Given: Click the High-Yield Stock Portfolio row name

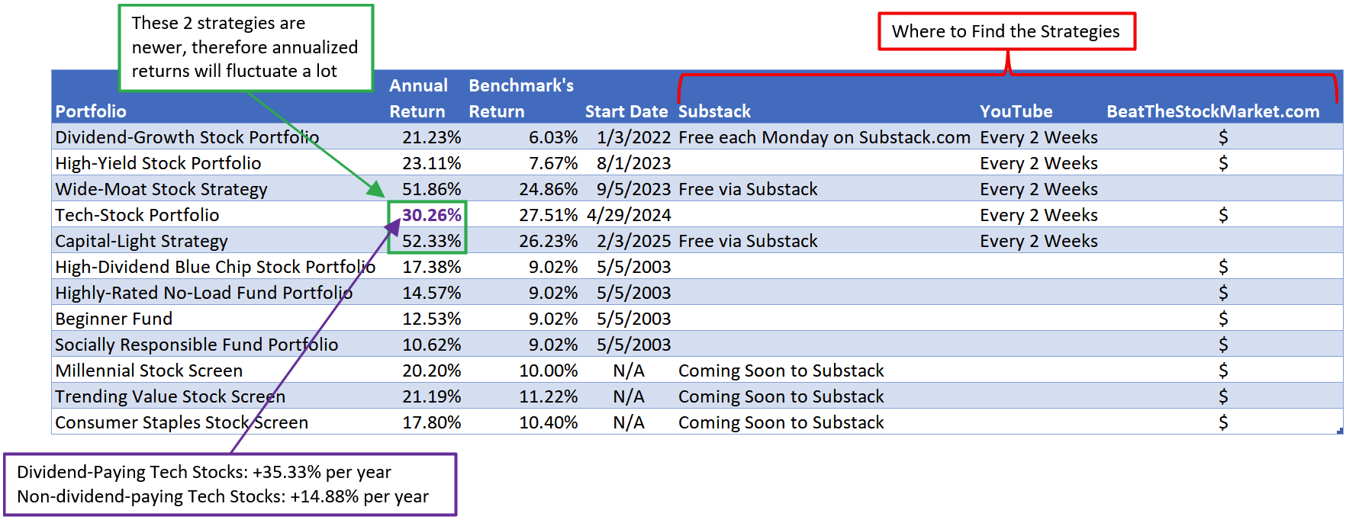Looking at the screenshot, I should click(x=158, y=163).
